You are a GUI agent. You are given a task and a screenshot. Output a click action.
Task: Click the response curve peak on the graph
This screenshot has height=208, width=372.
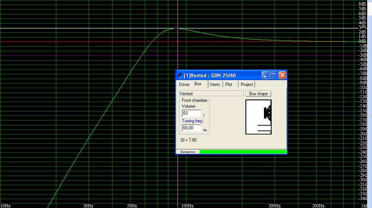pyautogui.click(x=174, y=28)
